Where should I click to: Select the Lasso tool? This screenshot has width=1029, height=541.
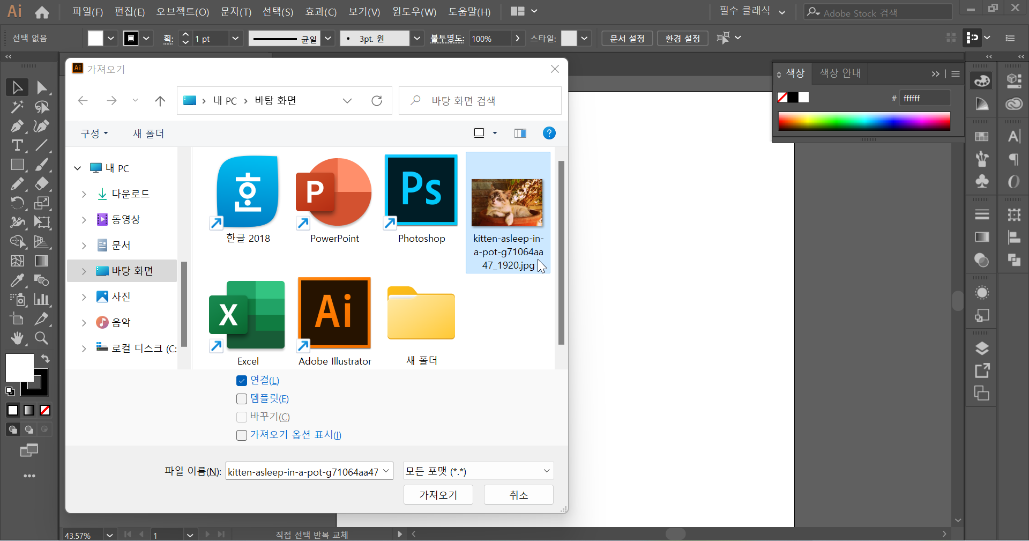click(x=42, y=107)
